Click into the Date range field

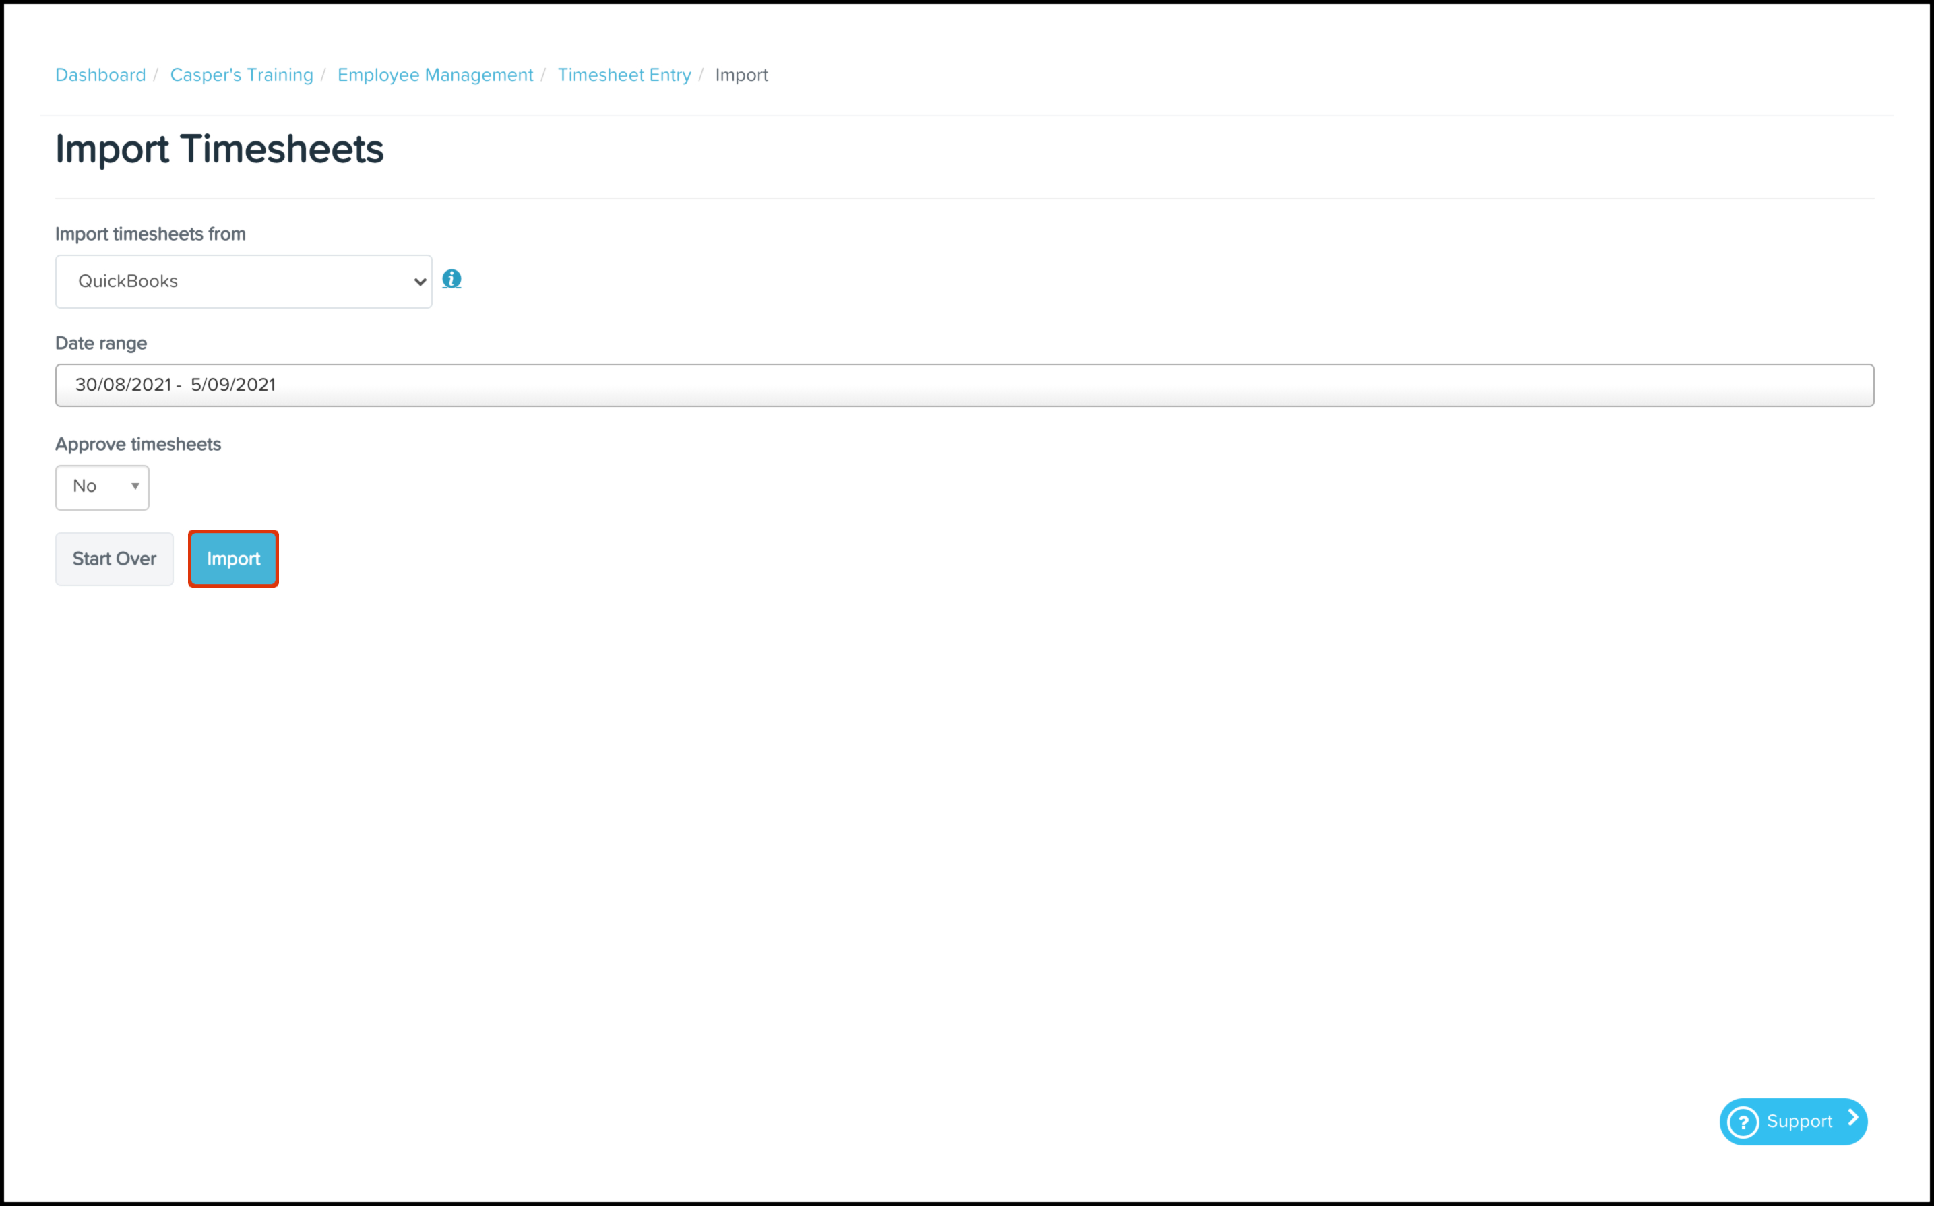click(964, 385)
